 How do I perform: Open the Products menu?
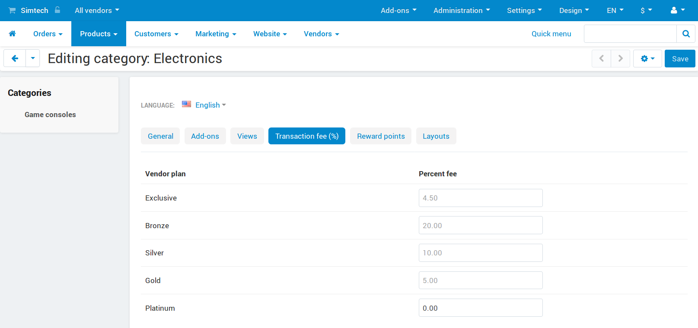99,34
